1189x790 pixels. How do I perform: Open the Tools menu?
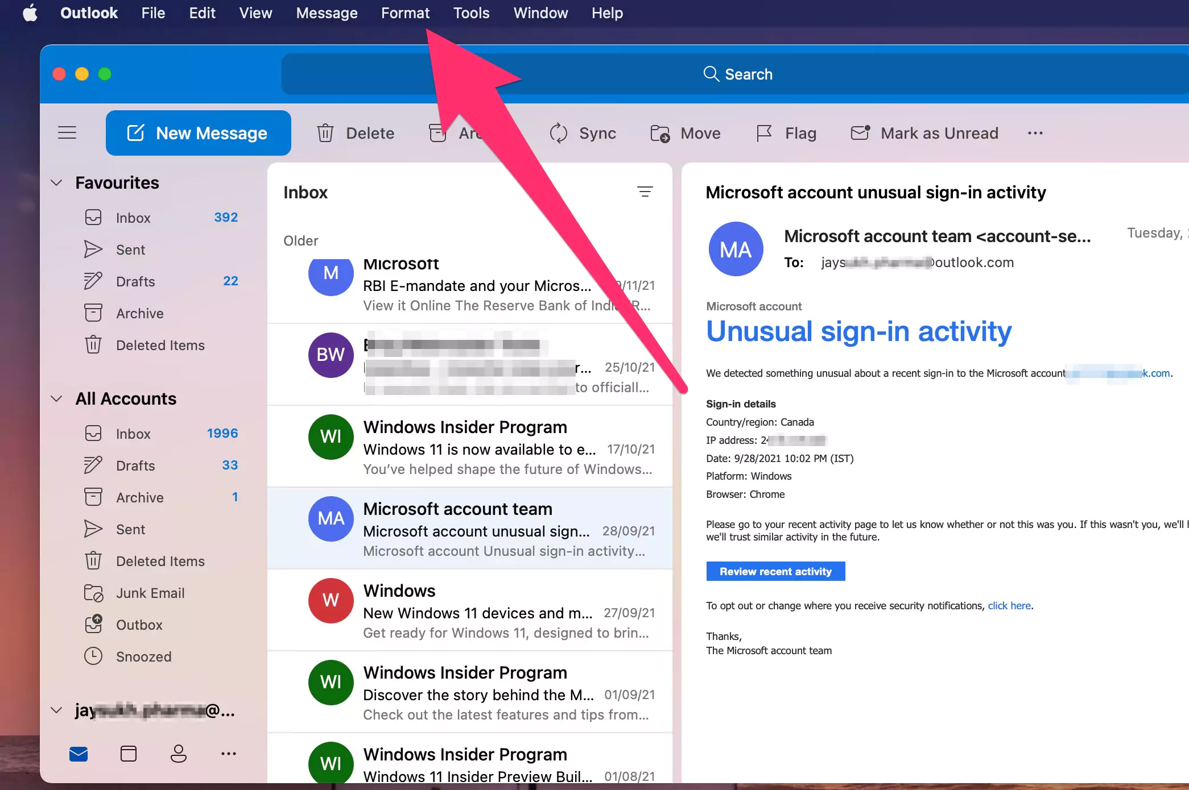[x=471, y=13]
